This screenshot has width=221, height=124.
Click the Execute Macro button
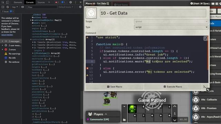coord(173,86)
